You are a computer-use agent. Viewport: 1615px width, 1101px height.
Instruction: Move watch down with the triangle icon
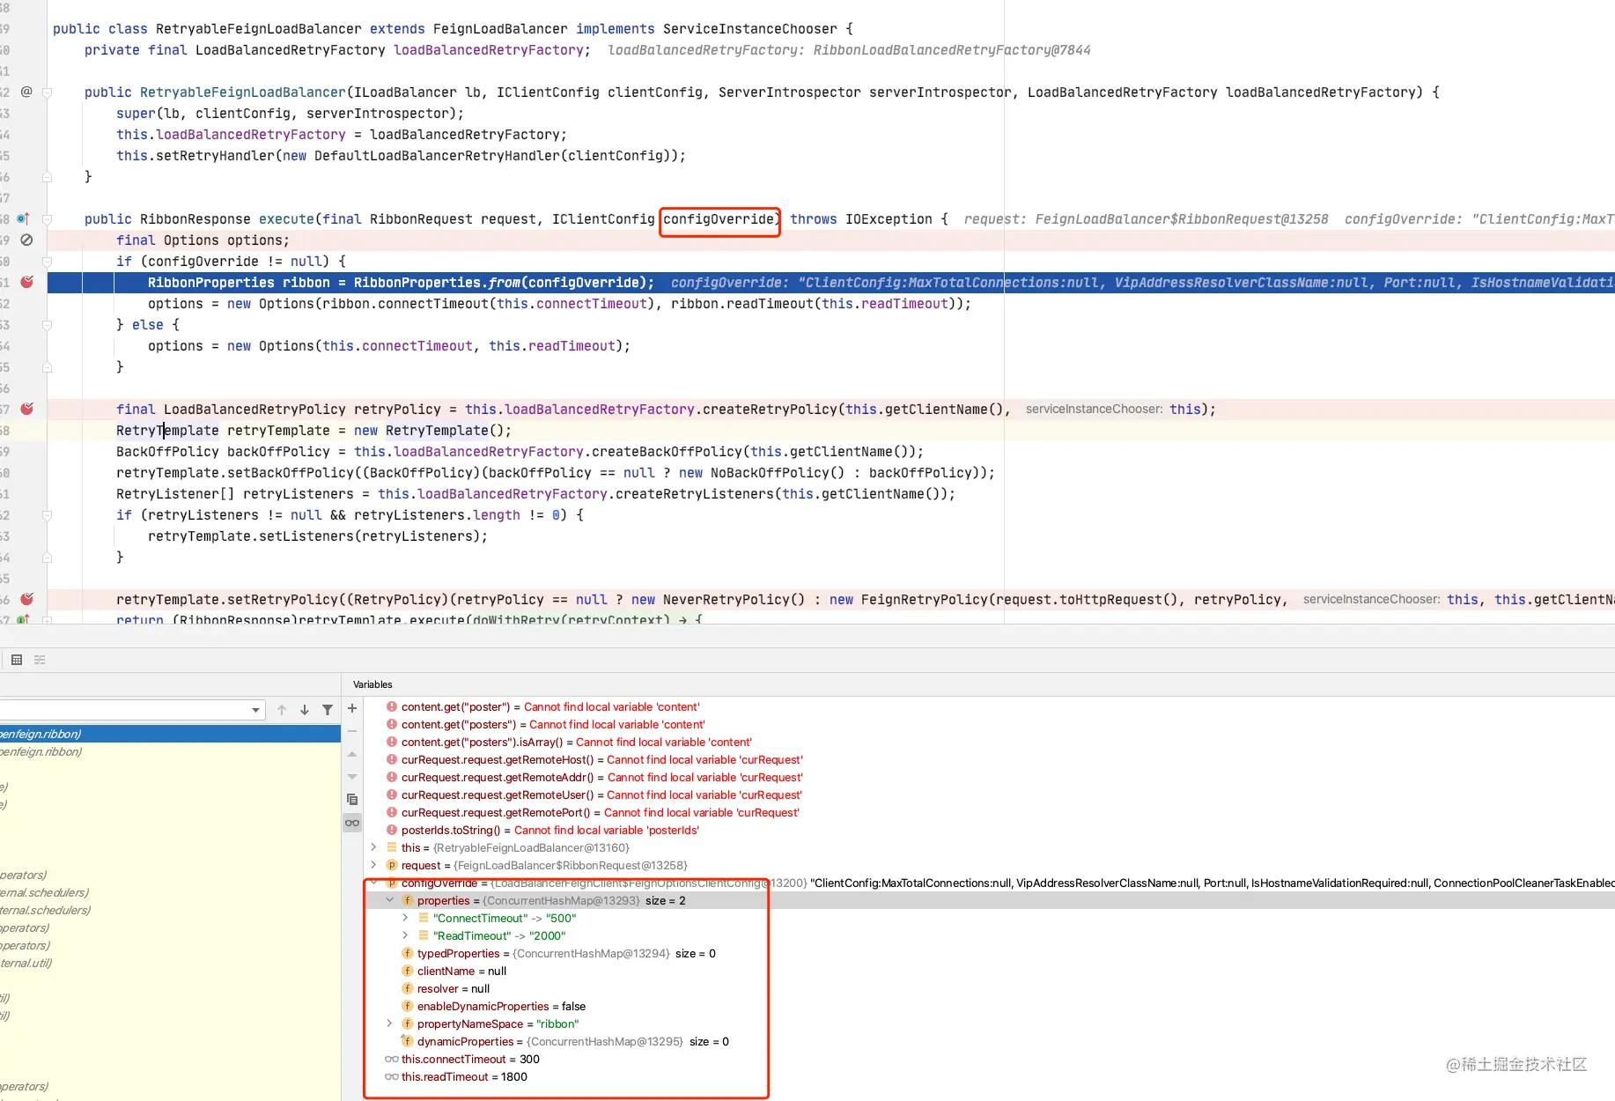click(x=352, y=777)
